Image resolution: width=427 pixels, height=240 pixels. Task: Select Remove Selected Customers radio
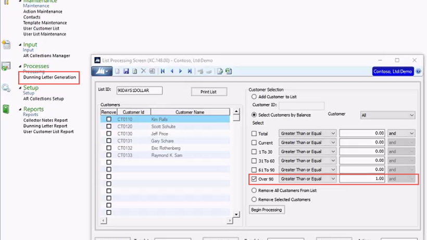coord(254,199)
